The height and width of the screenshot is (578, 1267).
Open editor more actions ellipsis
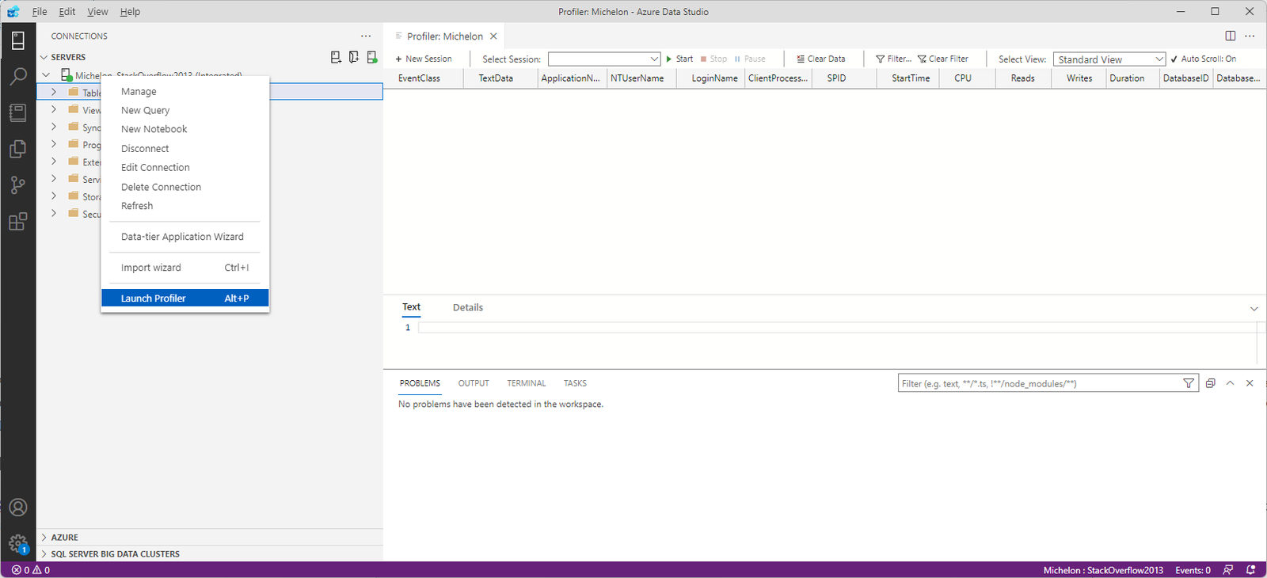pyautogui.click(x=1250, y=36)
